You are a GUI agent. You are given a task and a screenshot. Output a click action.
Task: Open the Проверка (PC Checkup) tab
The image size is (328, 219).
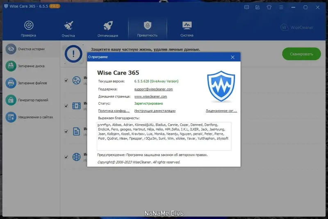(x=28, y=29)
